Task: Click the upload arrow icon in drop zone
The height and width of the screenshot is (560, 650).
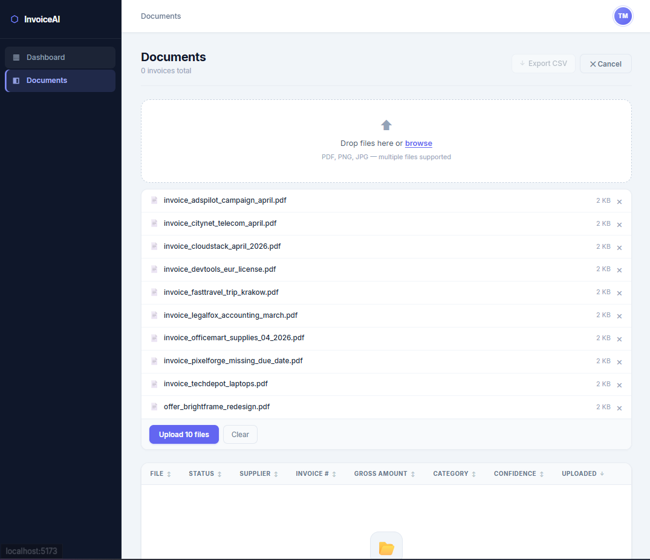Action: tap(386, 125)
